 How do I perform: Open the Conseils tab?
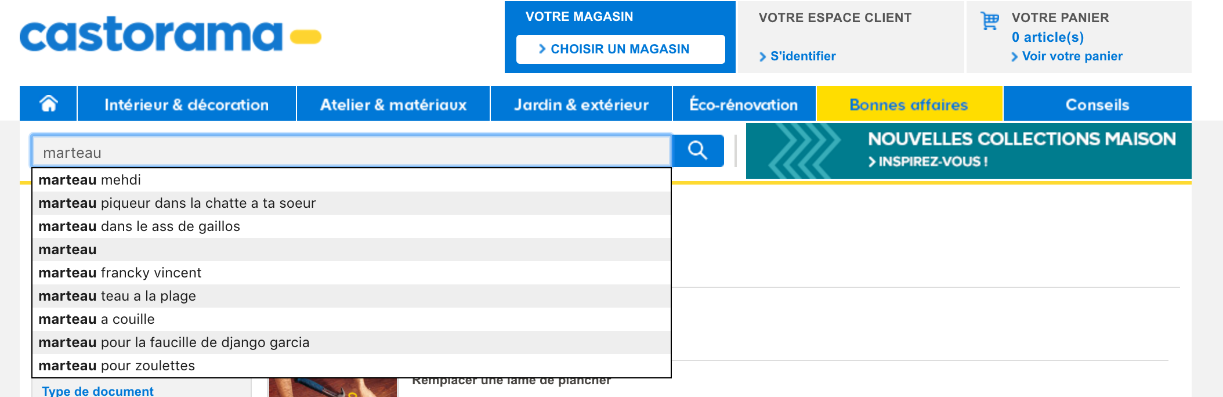(1097, 104)
